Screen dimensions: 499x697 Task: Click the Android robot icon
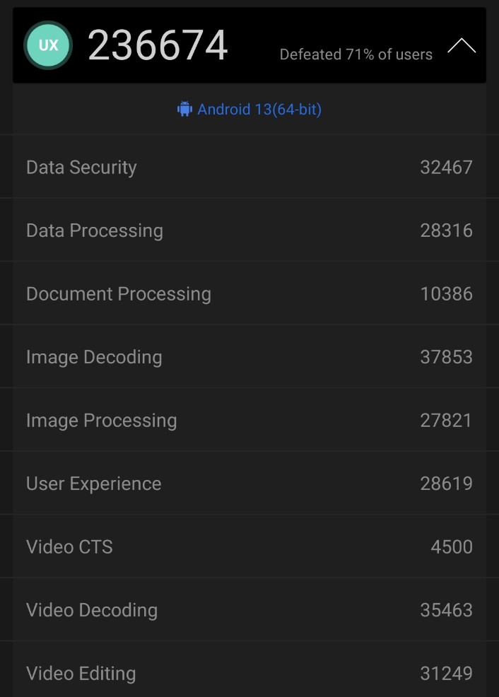pyautogui.click(x=184, y=110)
